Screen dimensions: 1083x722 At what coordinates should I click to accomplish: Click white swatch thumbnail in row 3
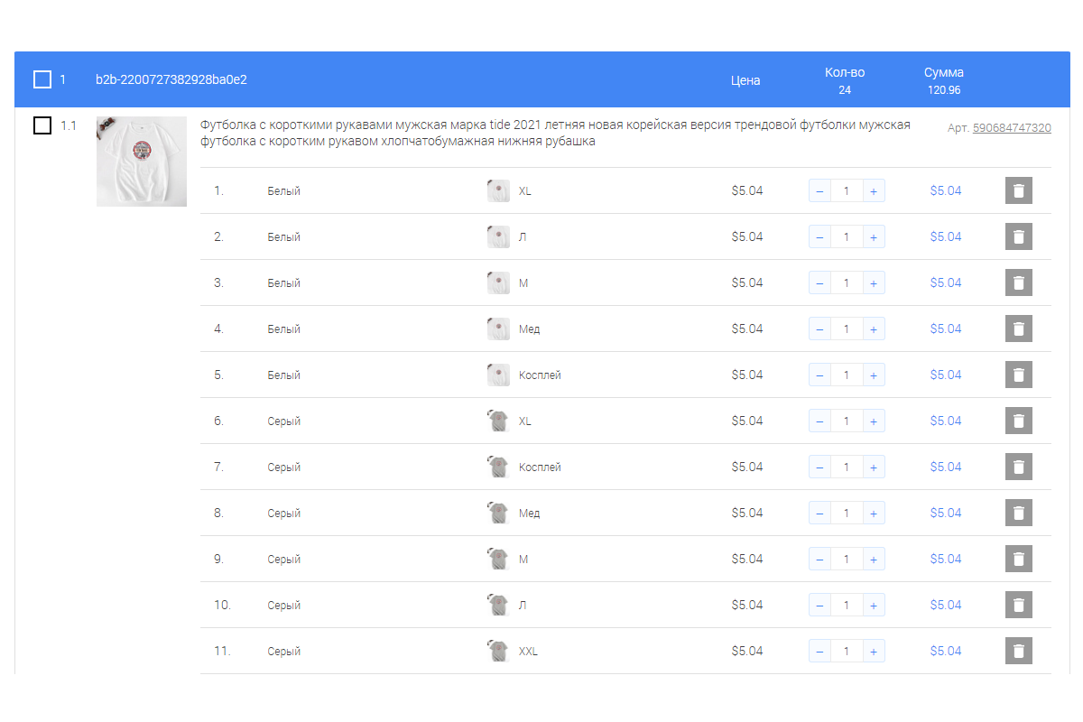click(498, 282)
